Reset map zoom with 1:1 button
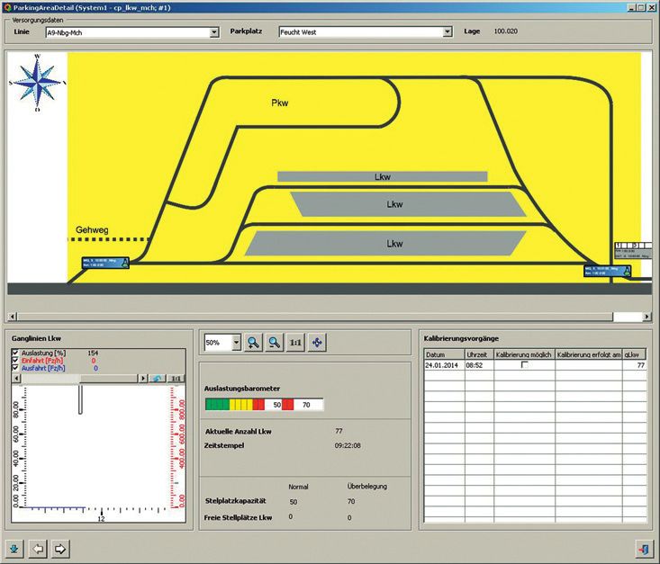 point(296,343)
